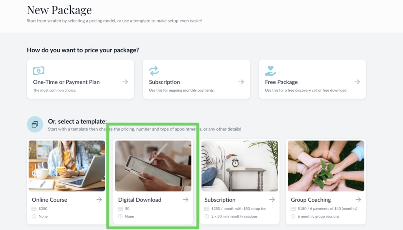Click the arrow next to Group Coaching
Screen dimensions: 403x230
[x=358, y=200]
